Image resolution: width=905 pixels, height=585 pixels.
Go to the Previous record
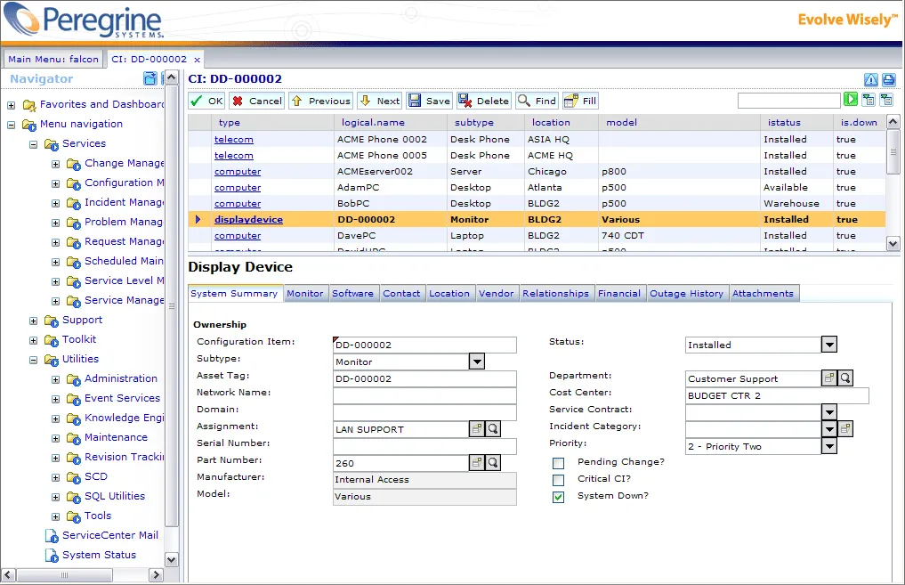(x=321, y=101)
